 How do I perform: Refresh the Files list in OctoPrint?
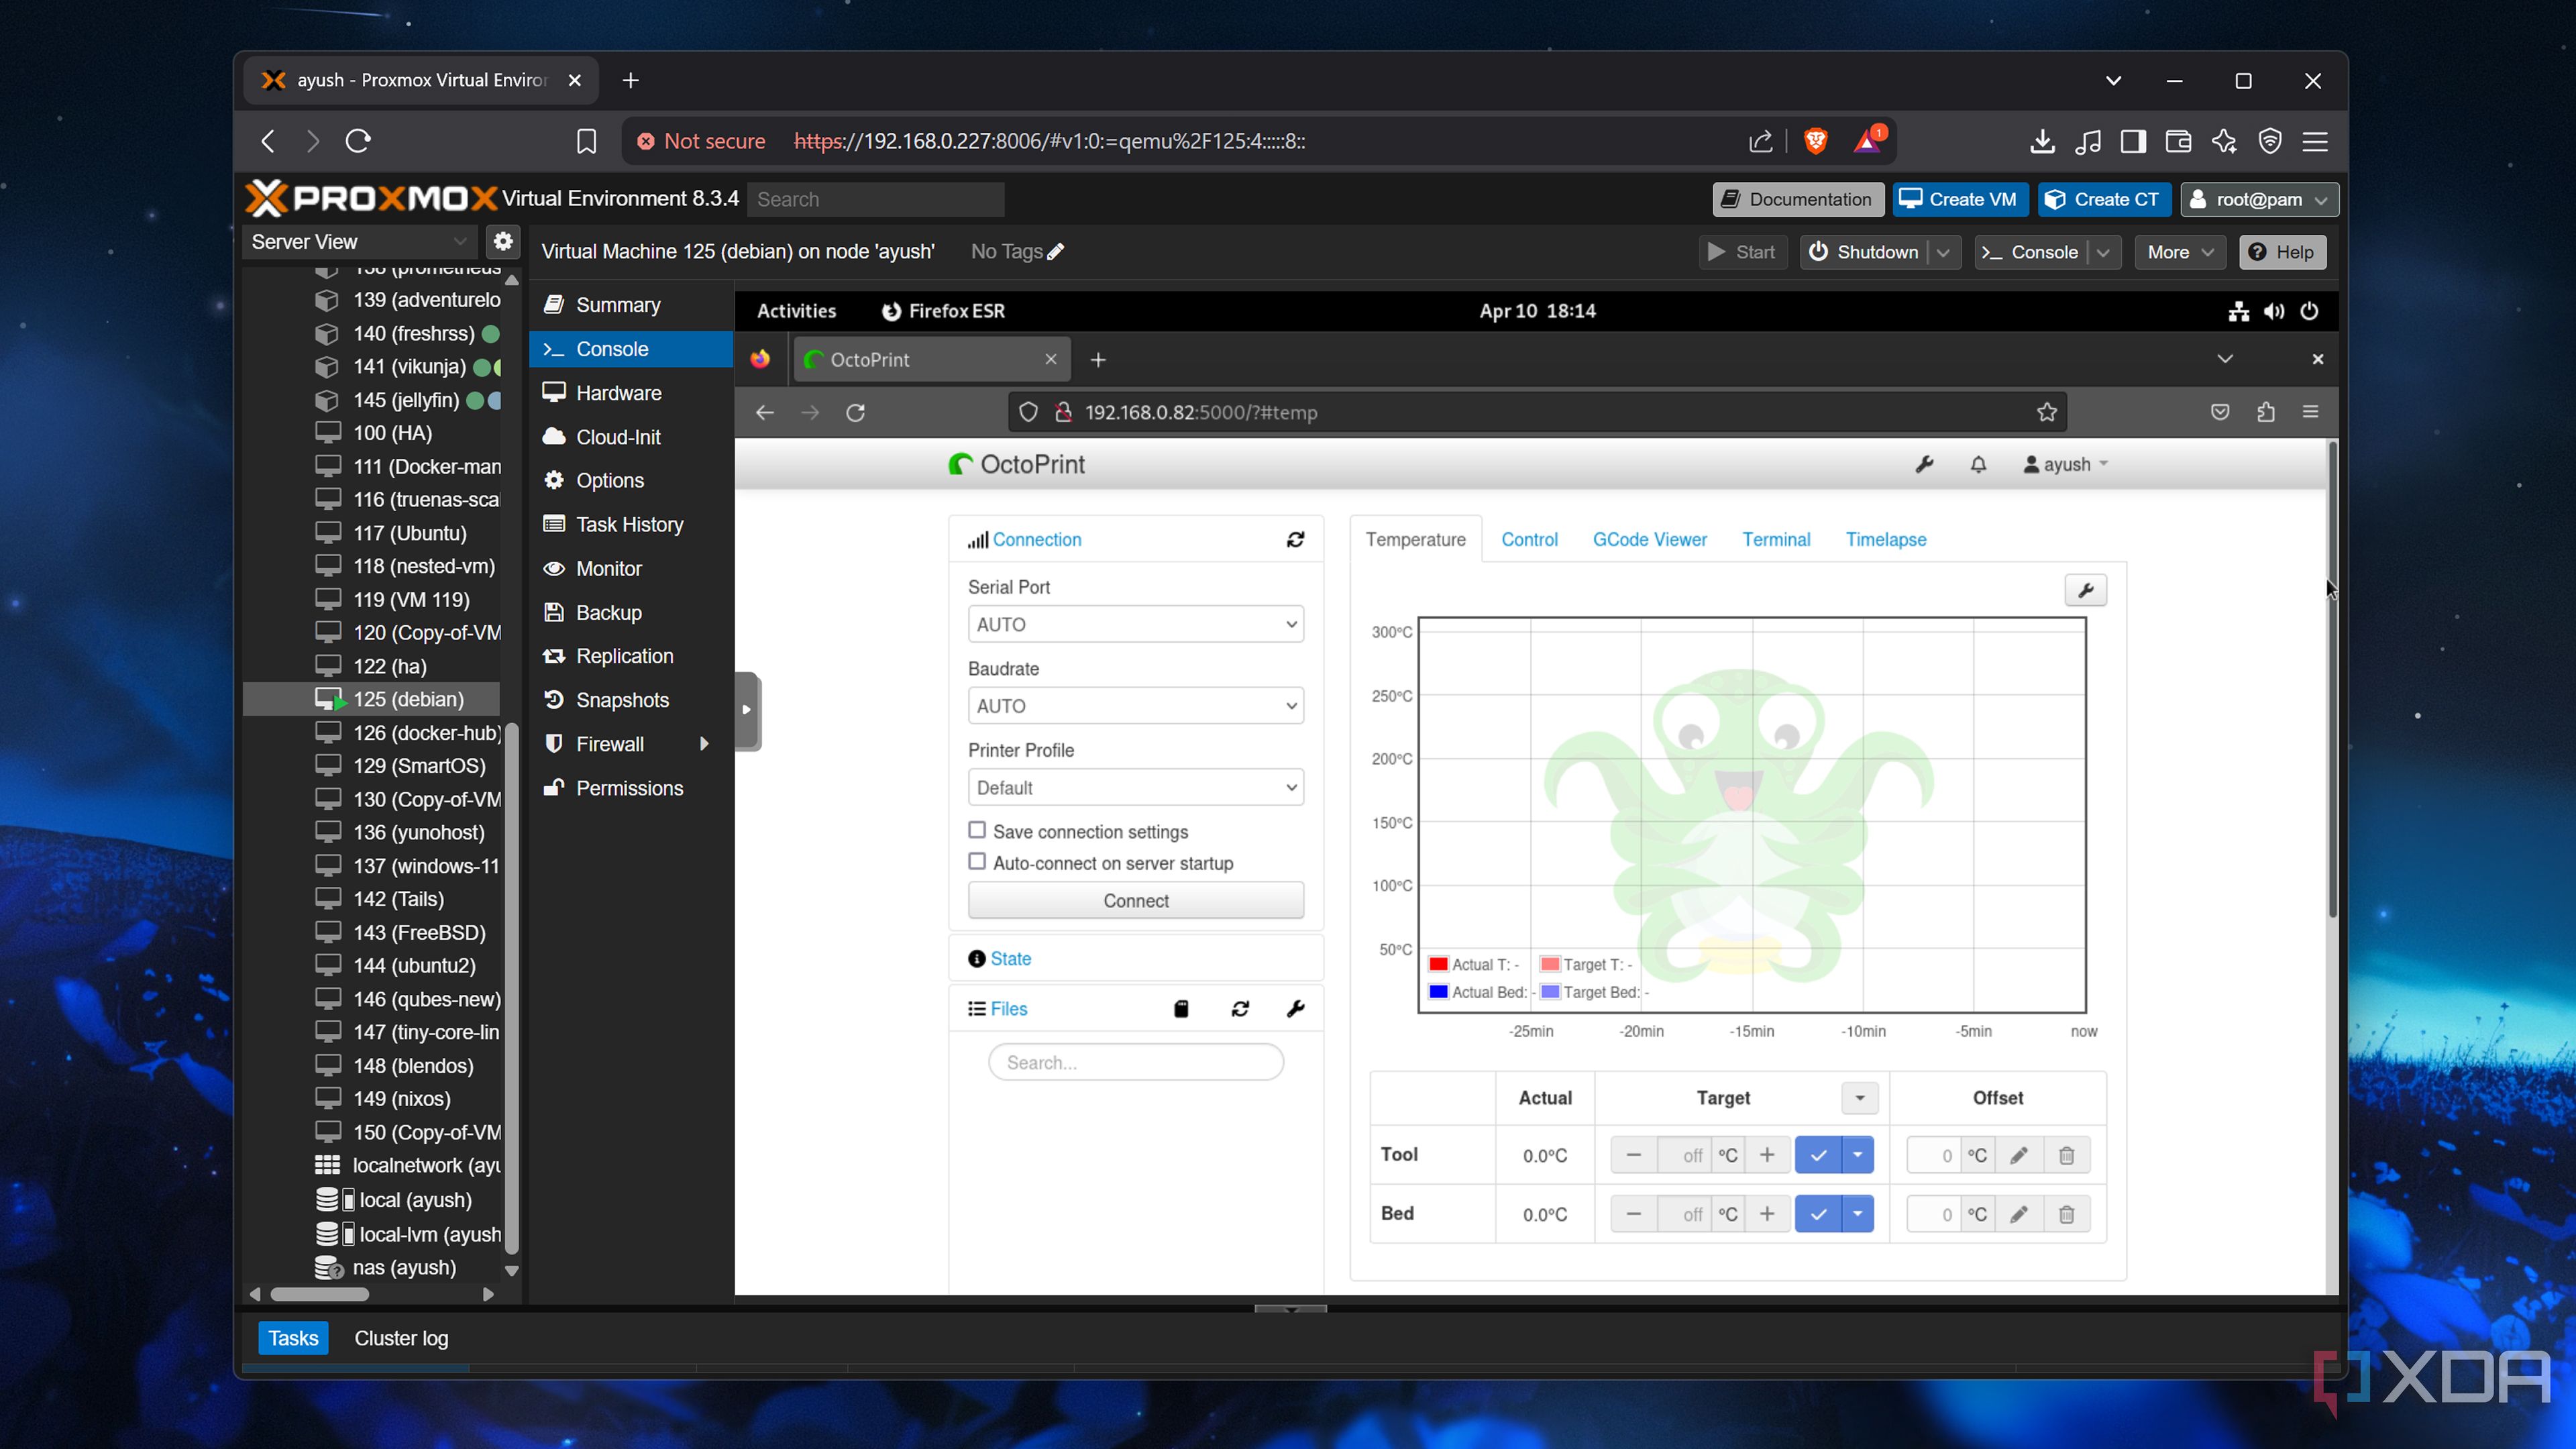(x=1240, y=1008)
